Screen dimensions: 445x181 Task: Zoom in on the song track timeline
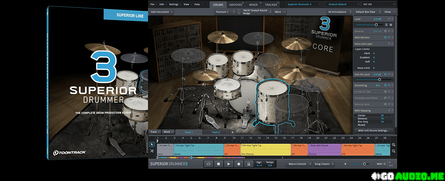(393, 145)
